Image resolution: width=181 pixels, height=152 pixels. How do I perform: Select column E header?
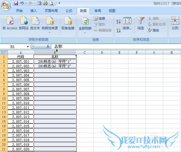pos(119,52)
